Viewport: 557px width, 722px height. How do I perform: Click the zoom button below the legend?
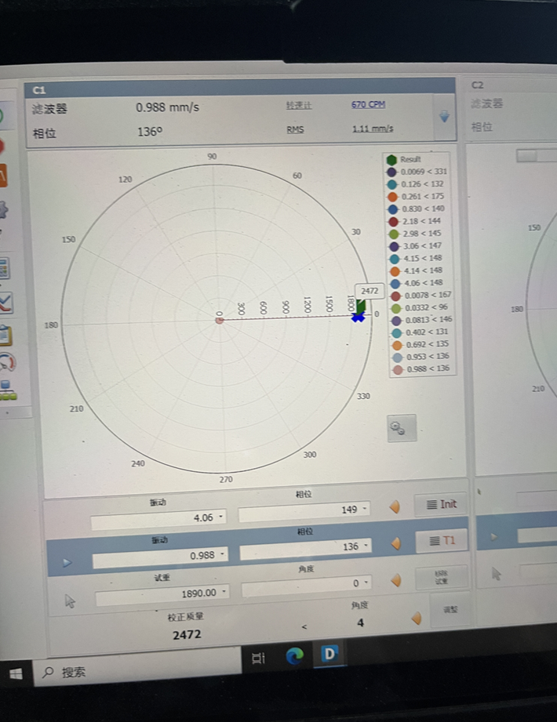pyautogui.click(x=402, y=428)
